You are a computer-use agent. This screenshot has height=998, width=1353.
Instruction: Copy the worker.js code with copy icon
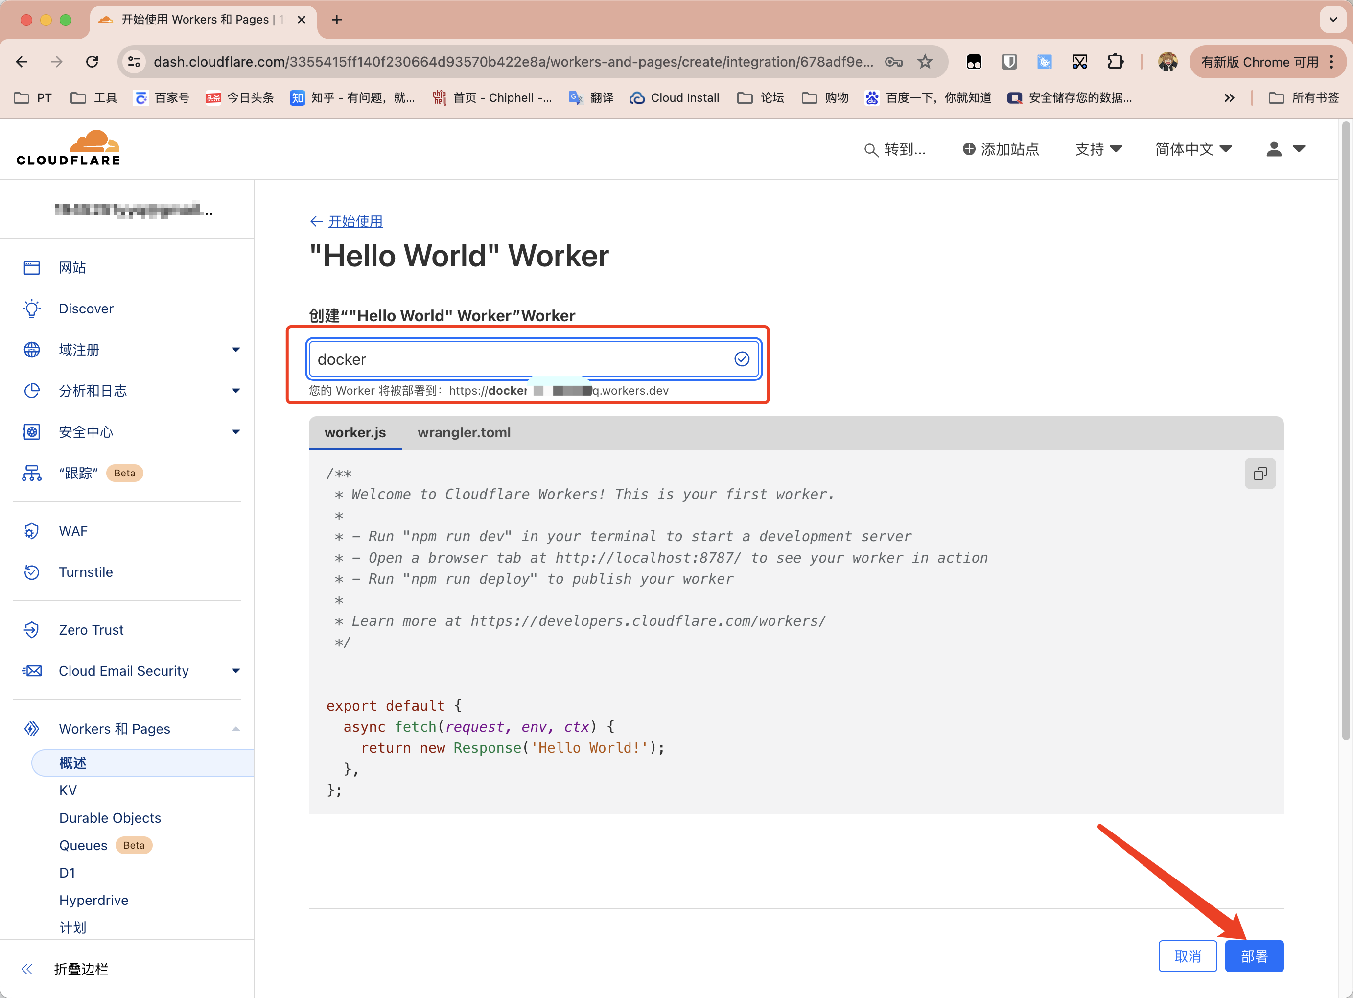1260,474
